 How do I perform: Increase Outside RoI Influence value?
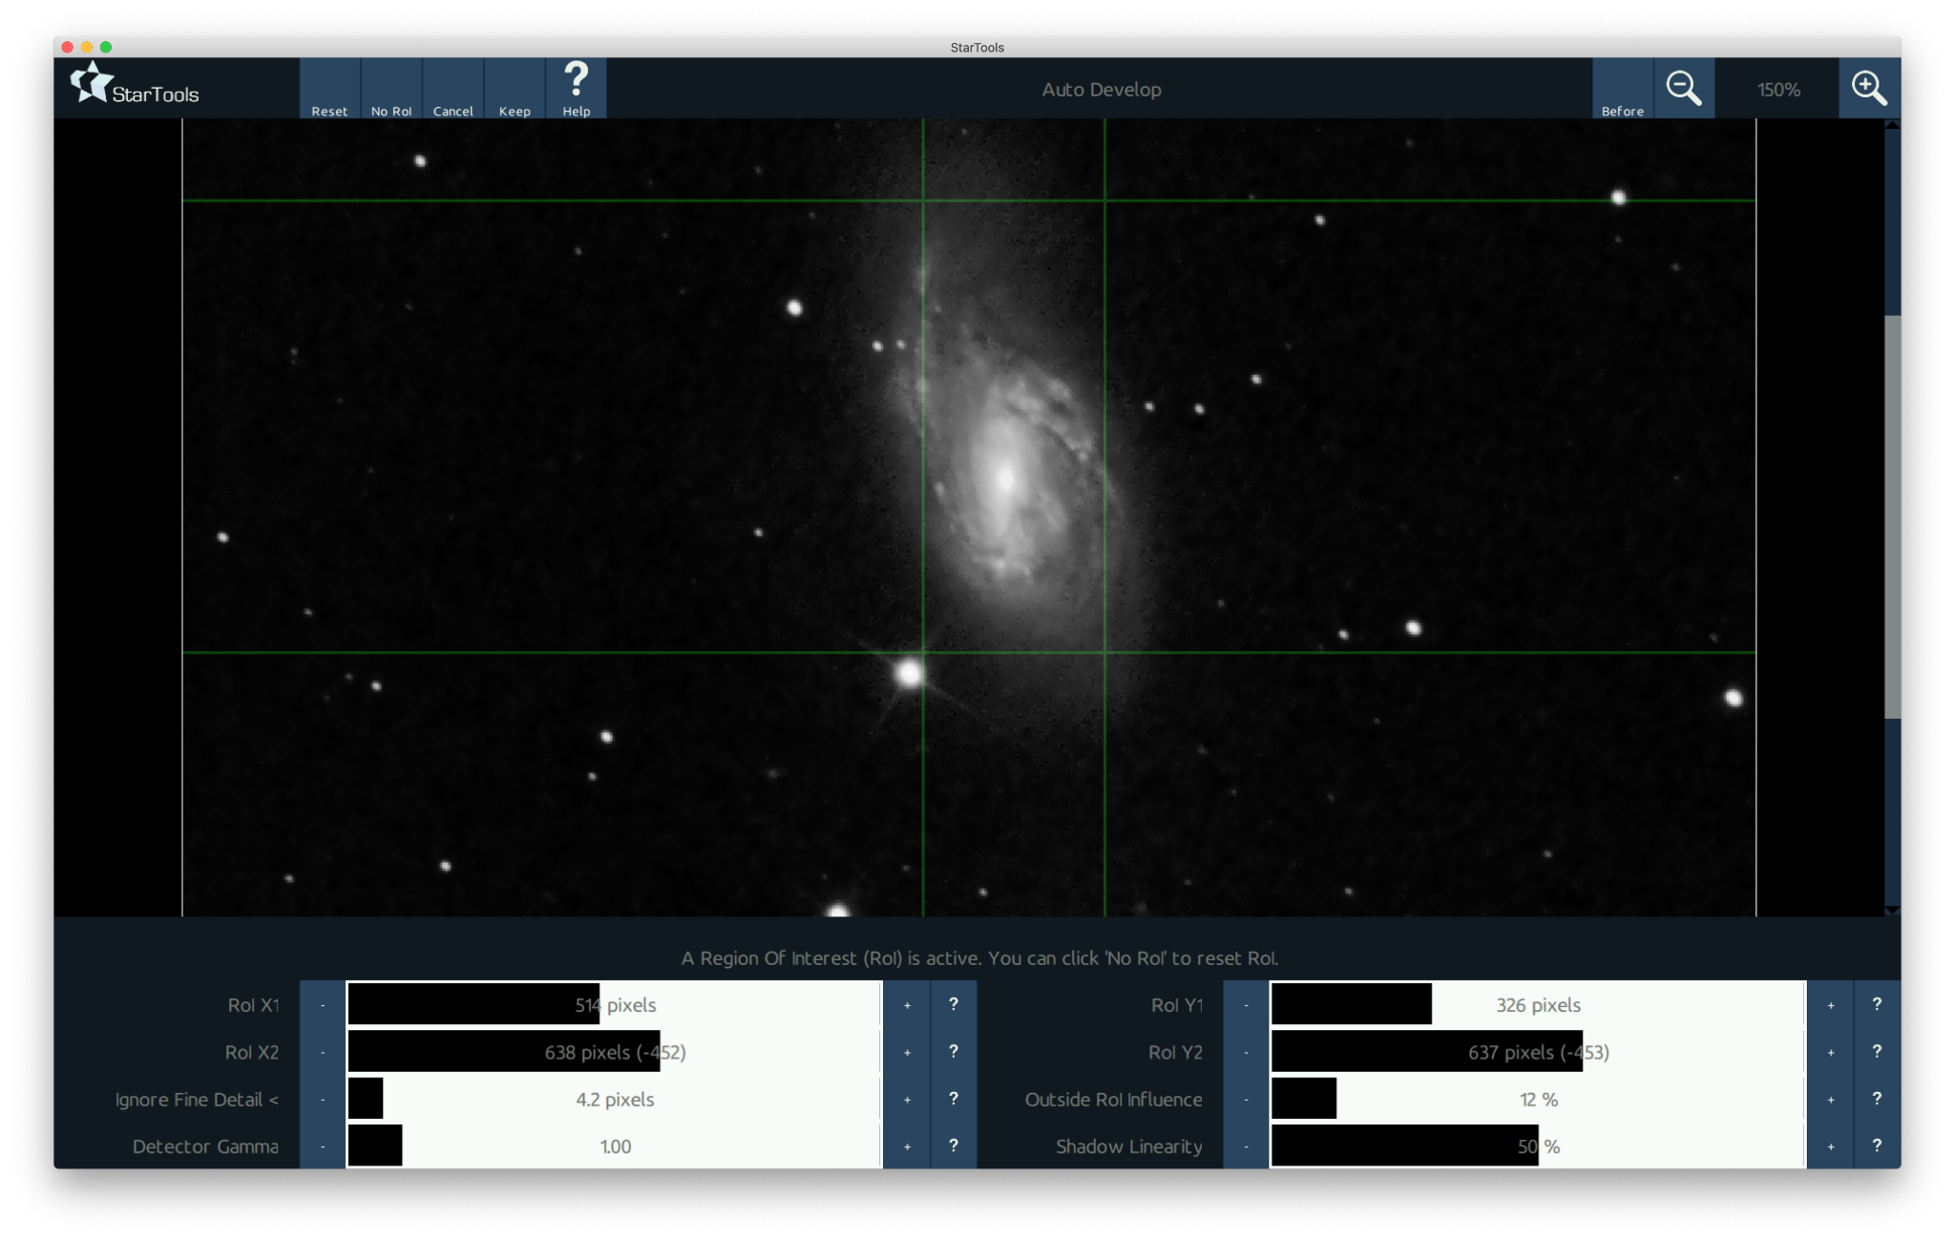pos(1830,1100)
